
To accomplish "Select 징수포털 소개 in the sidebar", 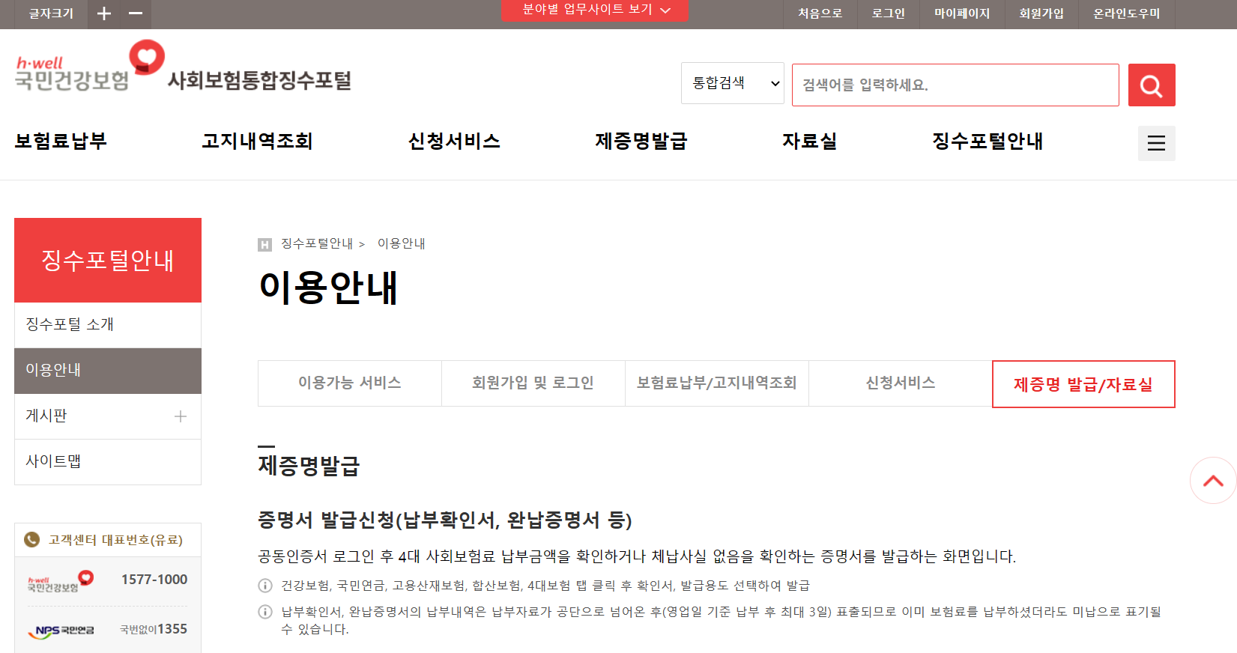I will (x=108, y=325).
